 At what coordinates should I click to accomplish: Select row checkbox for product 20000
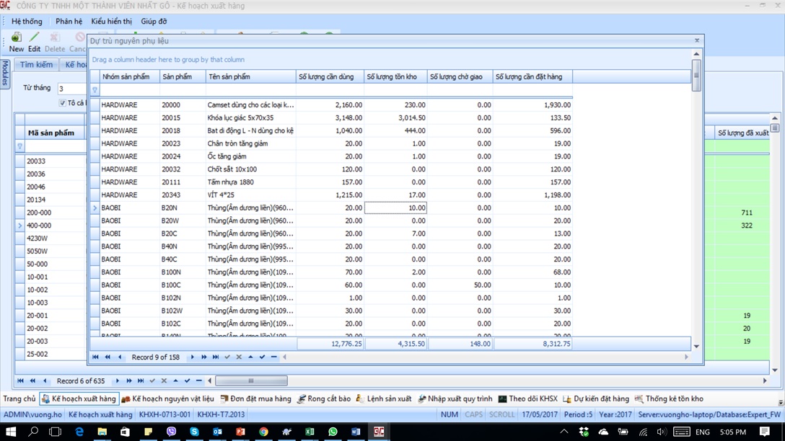click(95, 105)
